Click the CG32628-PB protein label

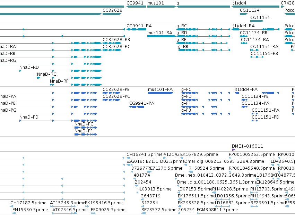point(116,89)
